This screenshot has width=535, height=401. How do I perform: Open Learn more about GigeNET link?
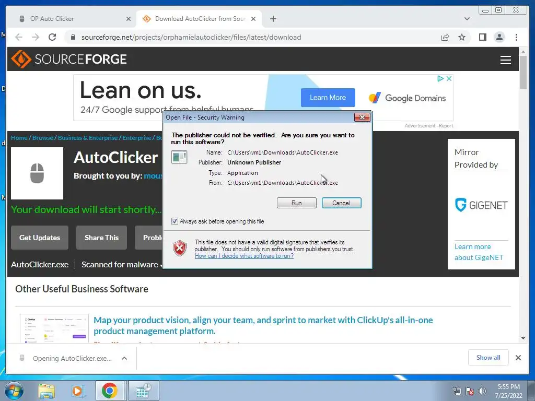click(479, 252)
